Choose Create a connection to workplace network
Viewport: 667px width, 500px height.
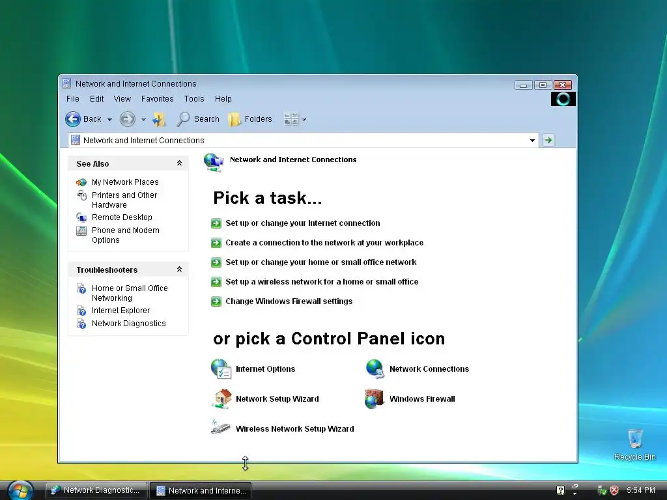324,243
